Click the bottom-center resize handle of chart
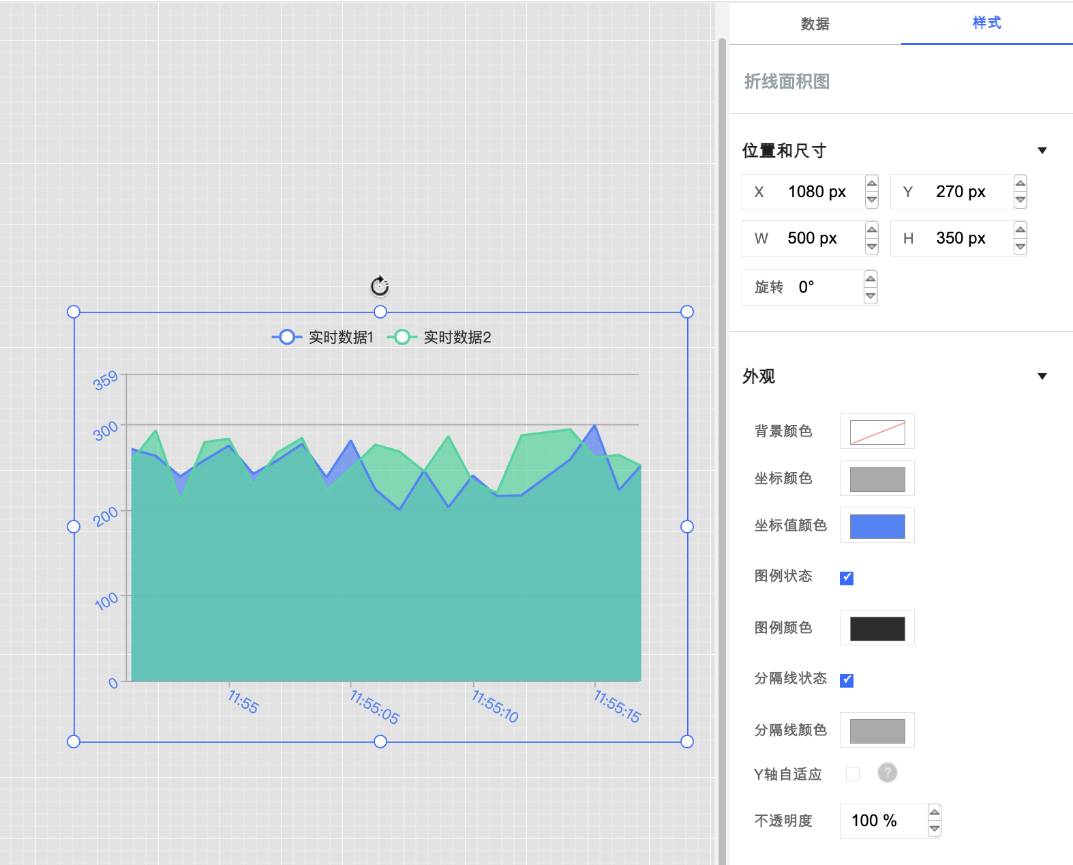The width and height of the screenshot is (1073, 865). coord(380,742)
